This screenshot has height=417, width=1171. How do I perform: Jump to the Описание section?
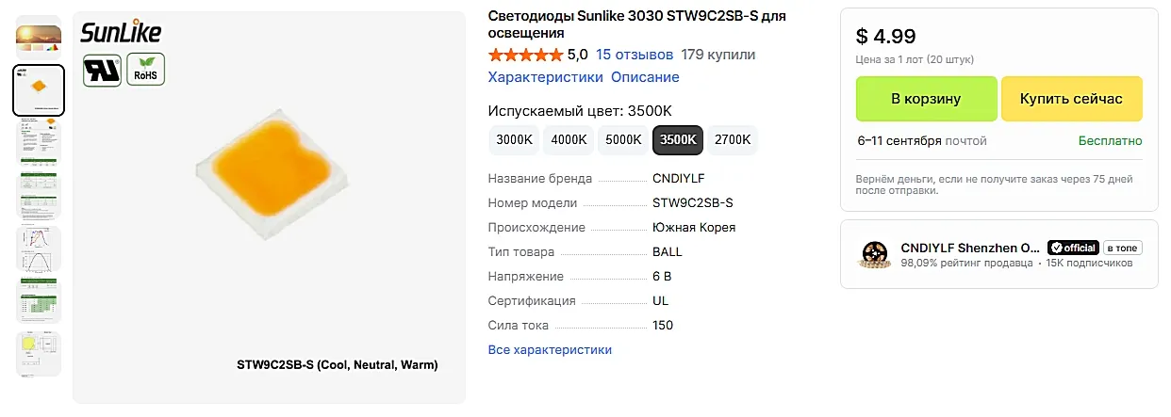645,77
